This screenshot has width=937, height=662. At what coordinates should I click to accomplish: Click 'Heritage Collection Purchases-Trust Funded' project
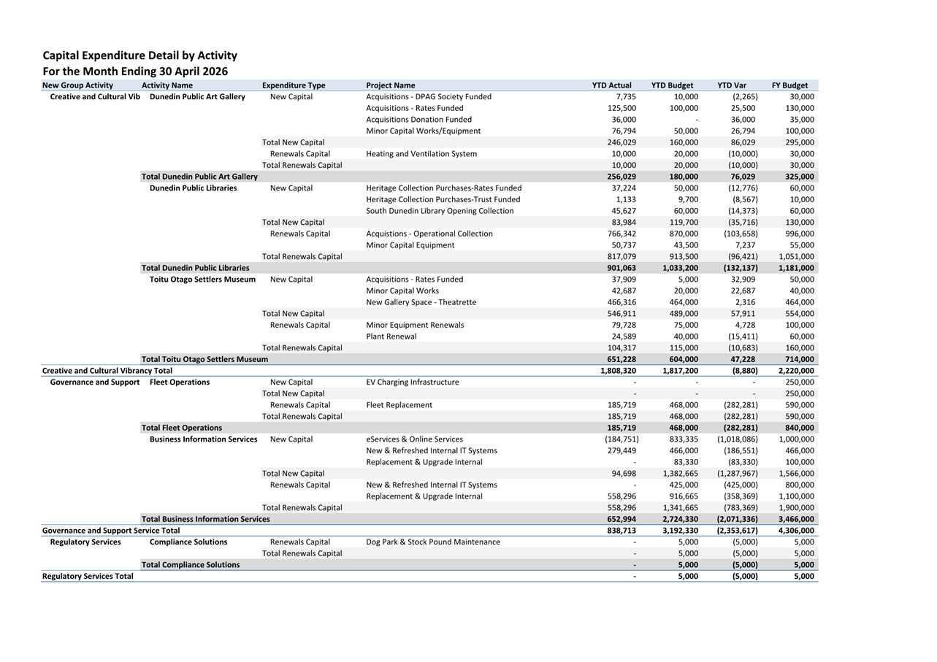443,199
